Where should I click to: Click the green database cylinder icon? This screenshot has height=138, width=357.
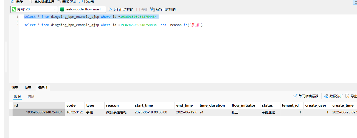(x=62, y=9)
